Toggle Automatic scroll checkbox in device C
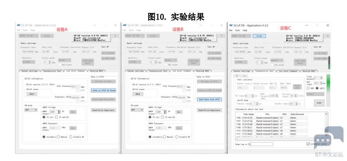347x161 pixels. (x=308, y=144)
